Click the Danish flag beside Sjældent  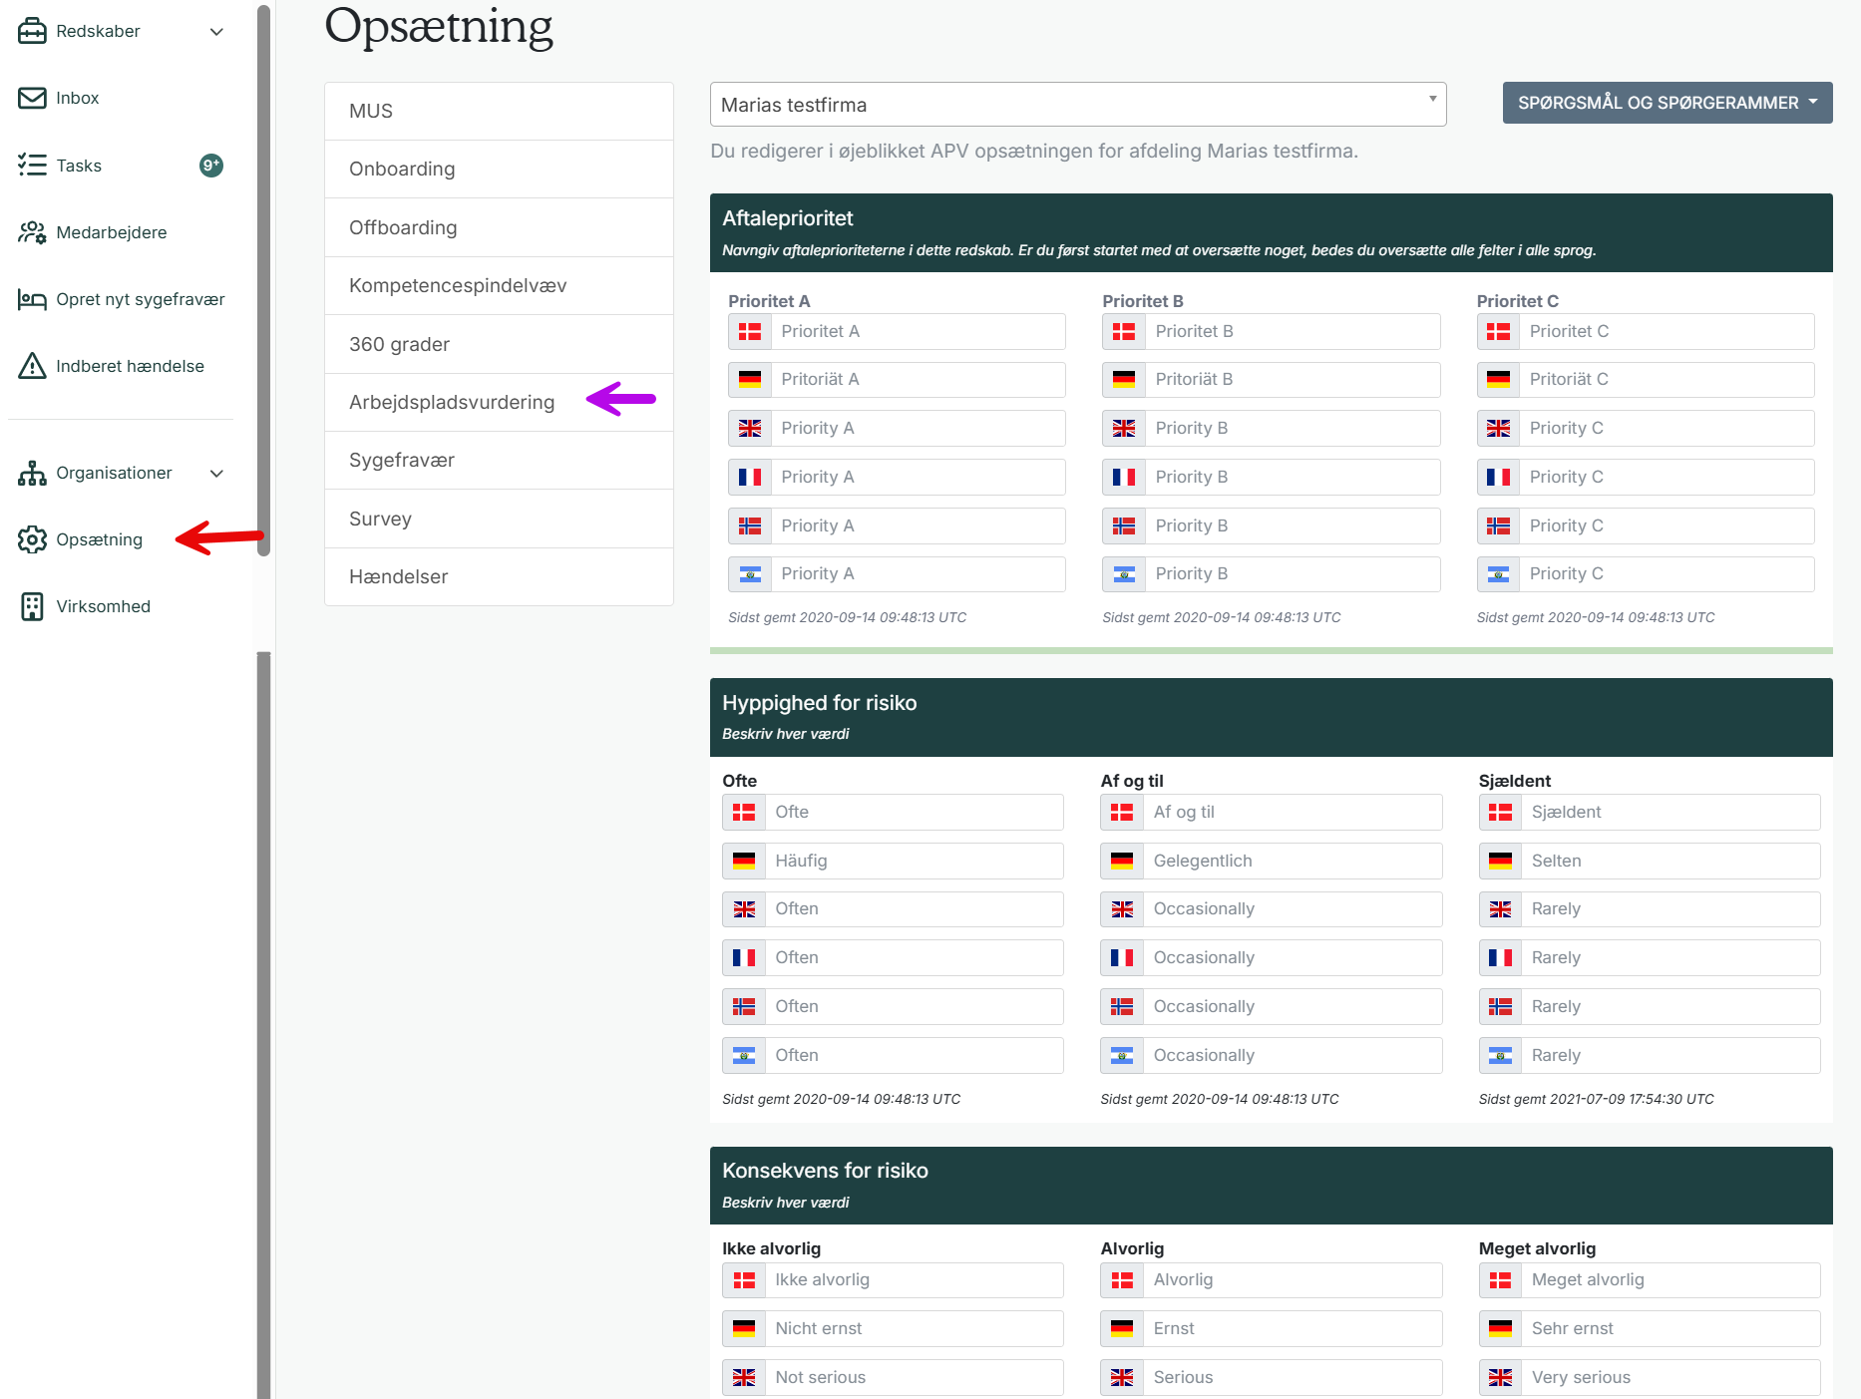pos(1500,812)
